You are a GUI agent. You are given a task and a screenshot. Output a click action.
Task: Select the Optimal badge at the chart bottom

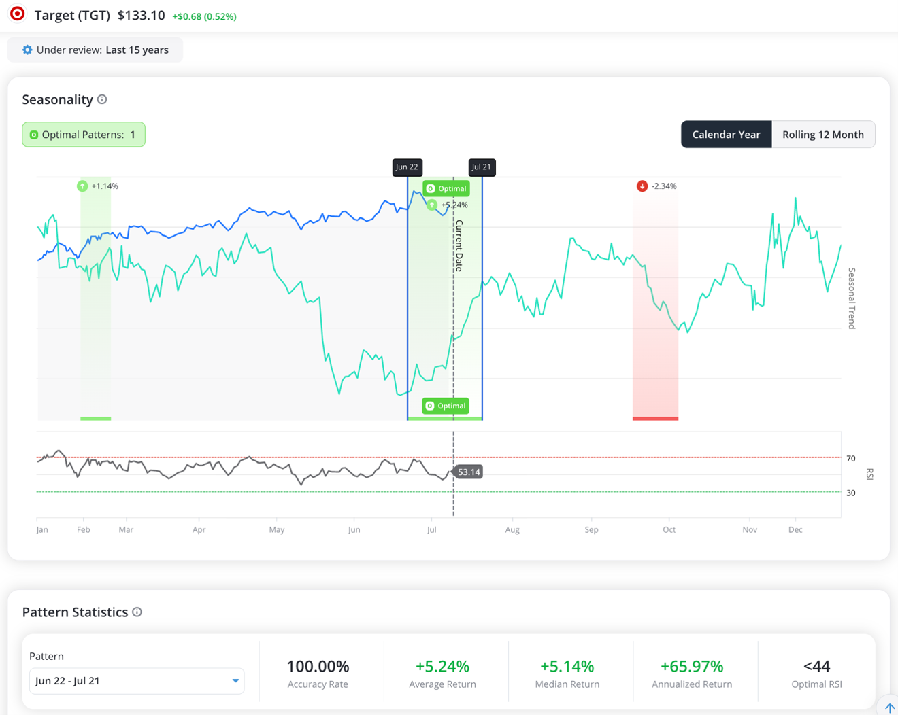(x=446, y=406)
